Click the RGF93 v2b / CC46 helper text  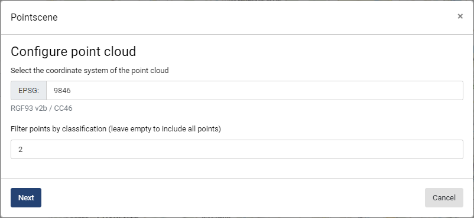pos(41,108)
